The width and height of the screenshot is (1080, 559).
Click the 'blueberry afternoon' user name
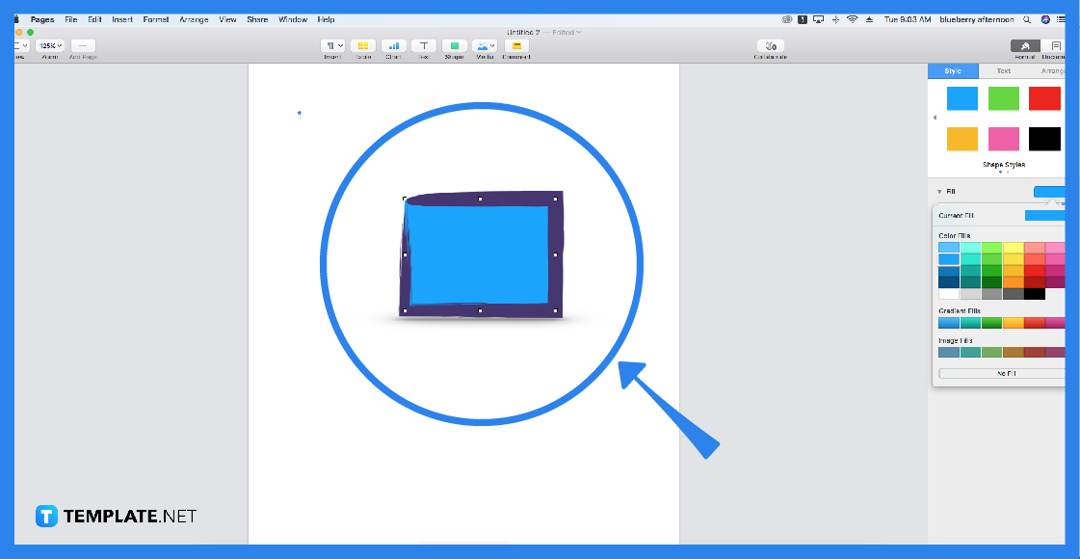click(976, 20)
